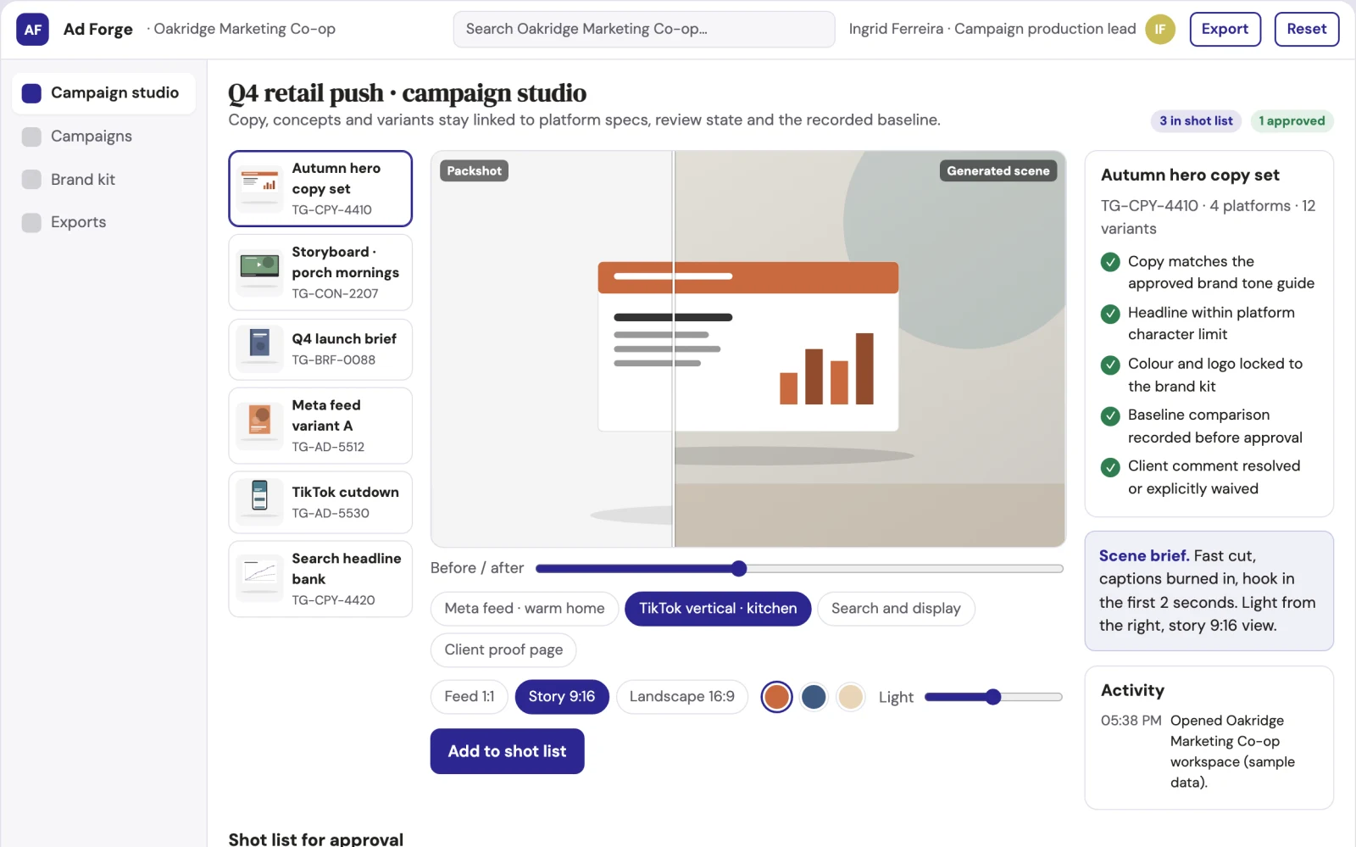Click the 1 approved badge
Screen dimensions: 1356x847
pos(1292,121)
